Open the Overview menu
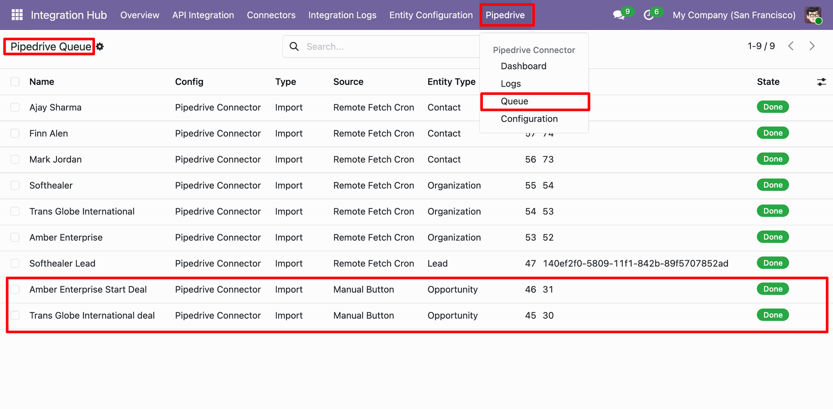 click(140, 15)
